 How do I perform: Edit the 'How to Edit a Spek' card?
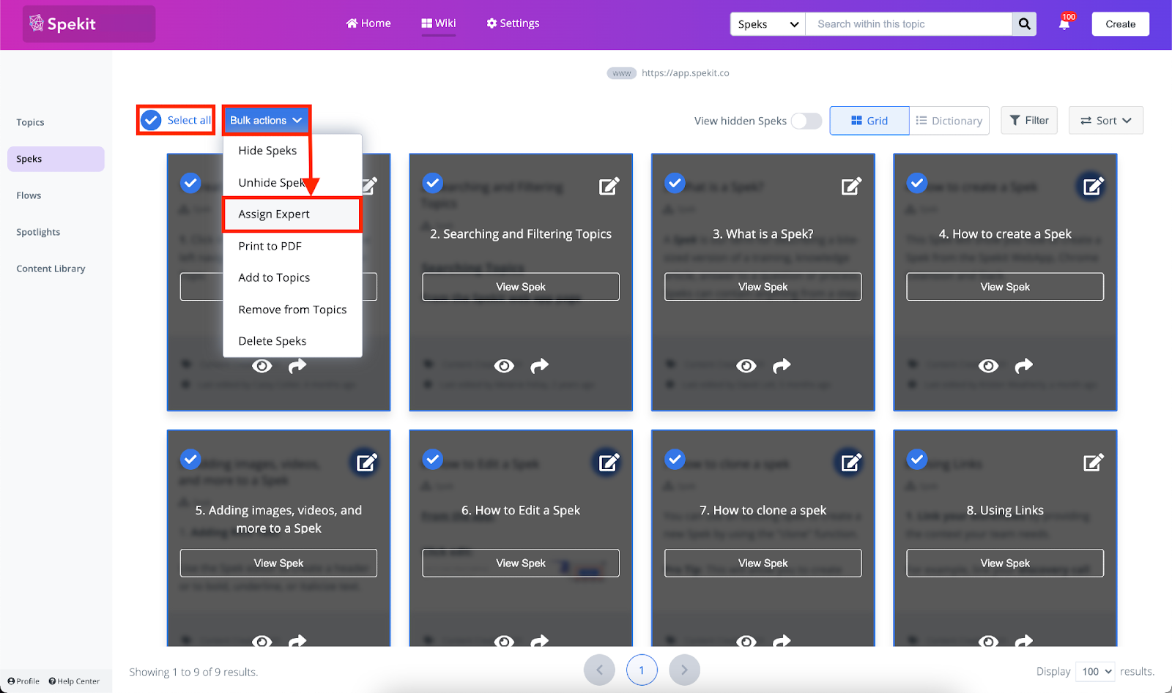click(x=609, y=462)
